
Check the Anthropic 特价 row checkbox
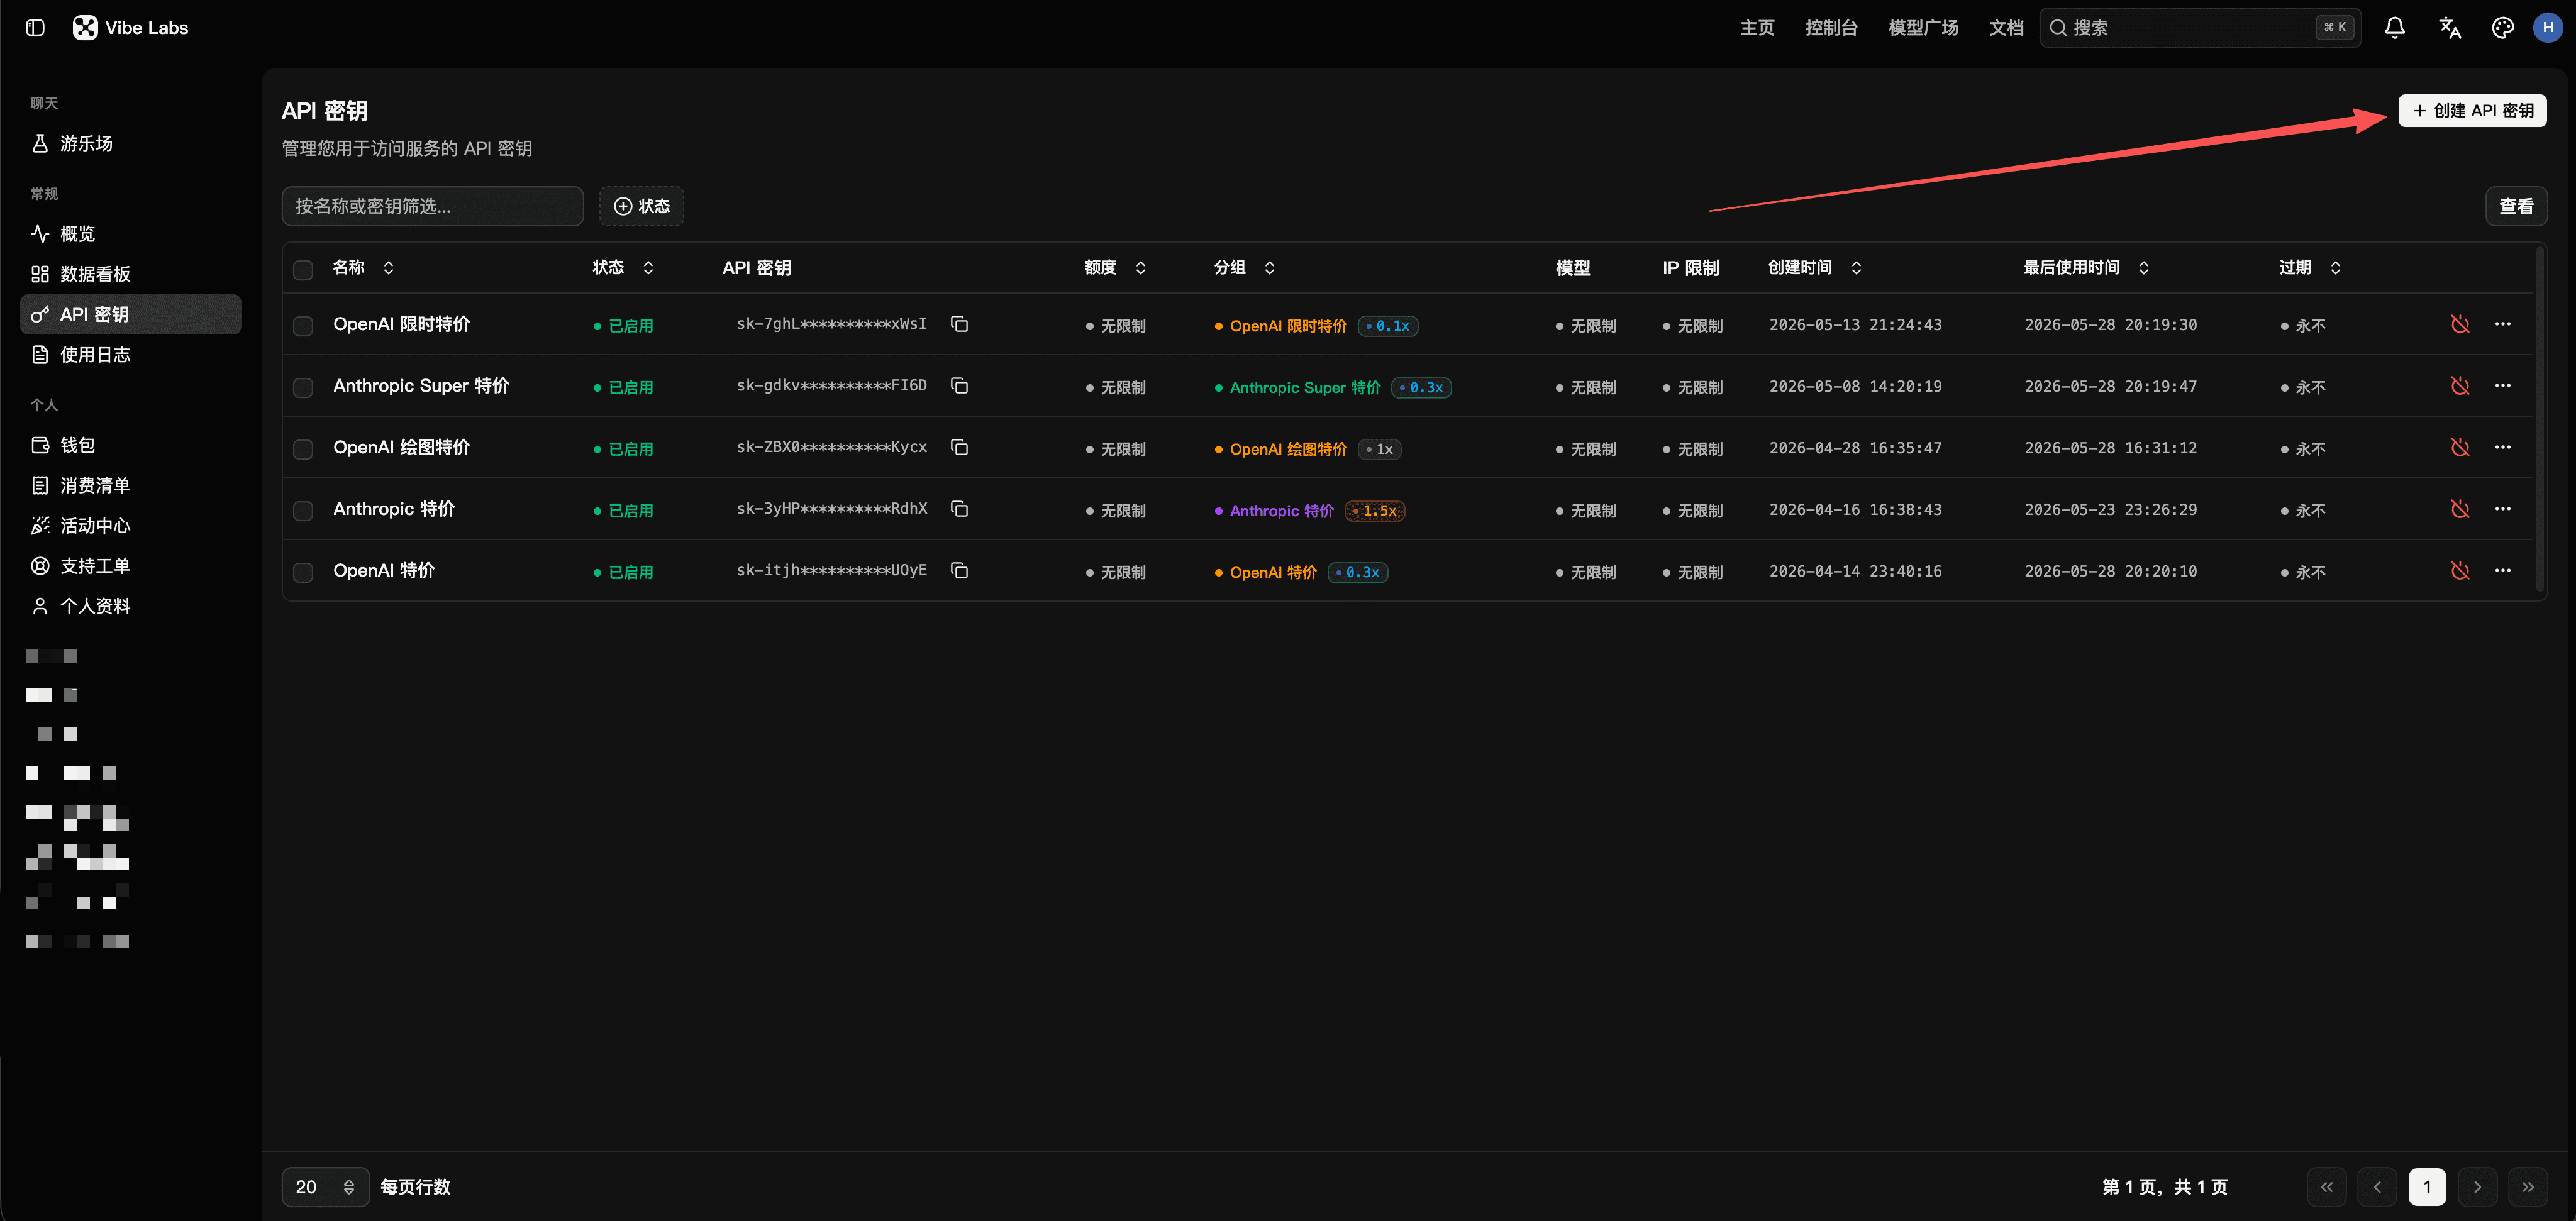click(303, 511)
